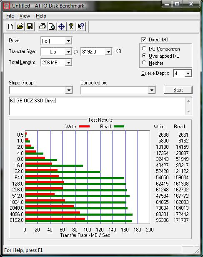Expand the Queue Depth dropdown
The height and width of the screenshot is (257, 203).
click(x=188, y=73)
